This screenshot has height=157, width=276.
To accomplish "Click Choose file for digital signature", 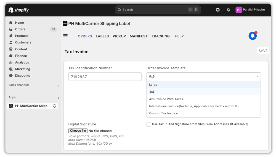I will 78,131.
